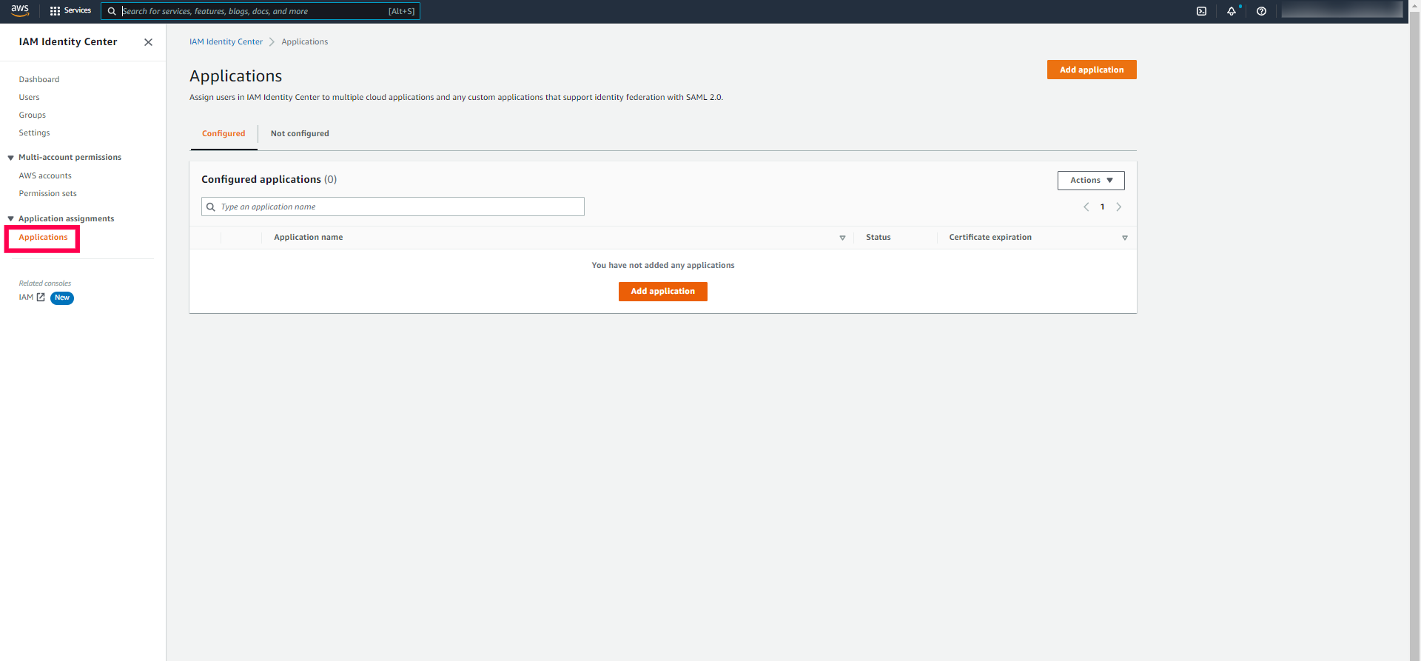This screenshot has width=1421, height=661.
Task: Select Applications in the sidebar
Action: (43, 238)
